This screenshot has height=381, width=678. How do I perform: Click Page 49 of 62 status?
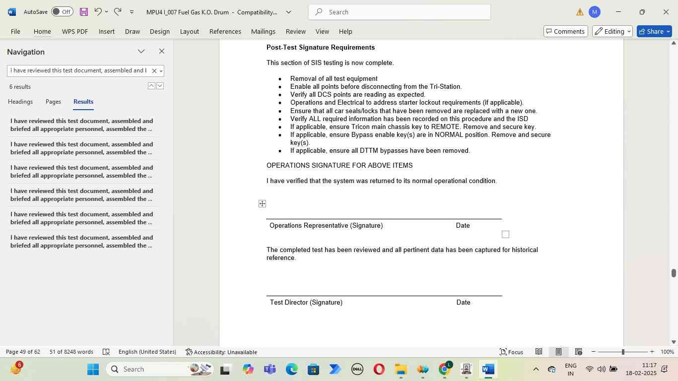coord(23,352)
